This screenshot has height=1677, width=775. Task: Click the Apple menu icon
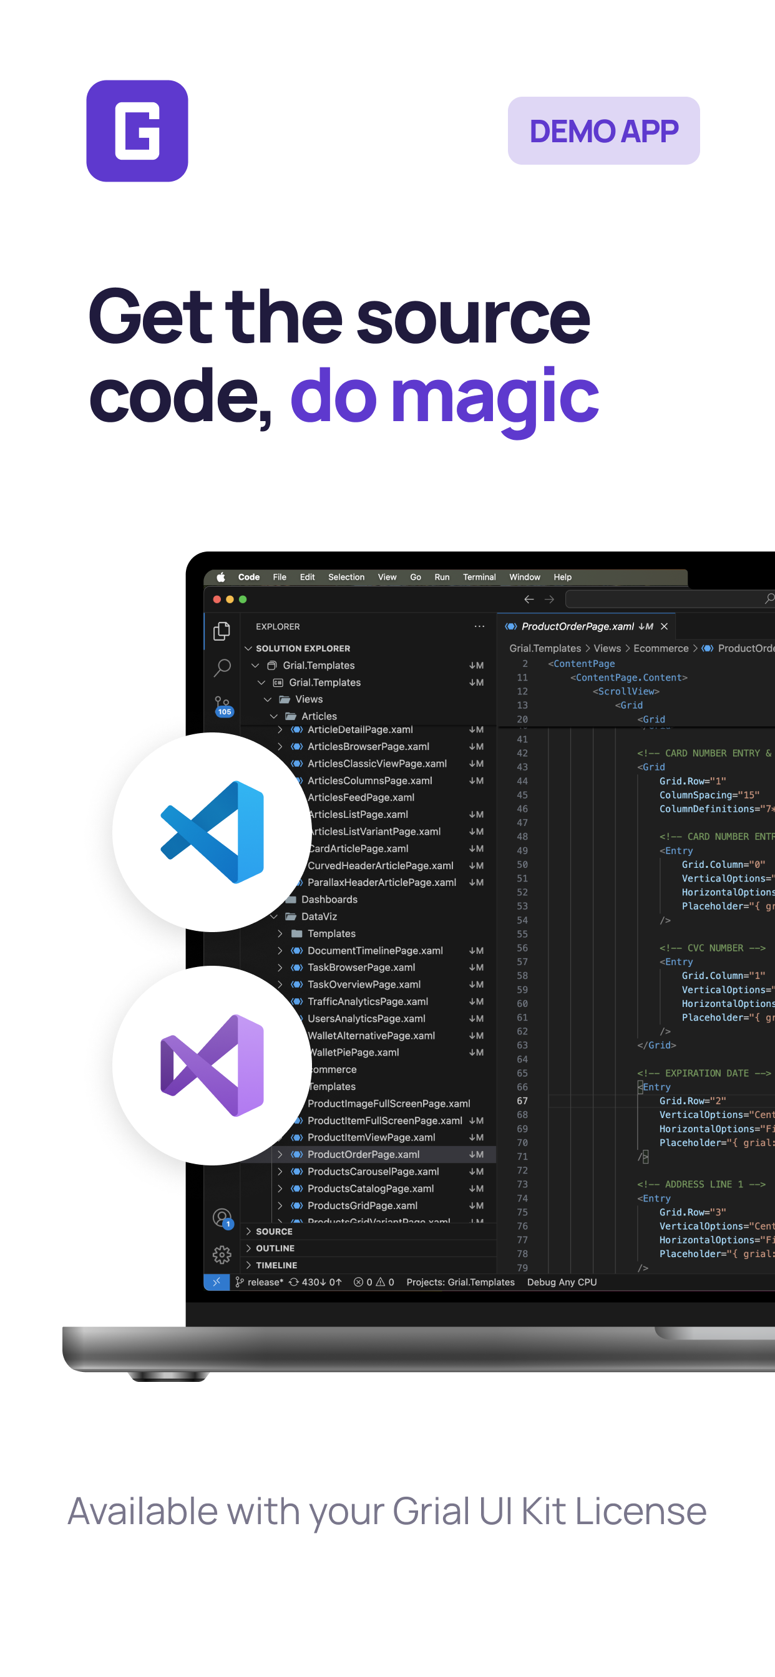click(221, 577)
